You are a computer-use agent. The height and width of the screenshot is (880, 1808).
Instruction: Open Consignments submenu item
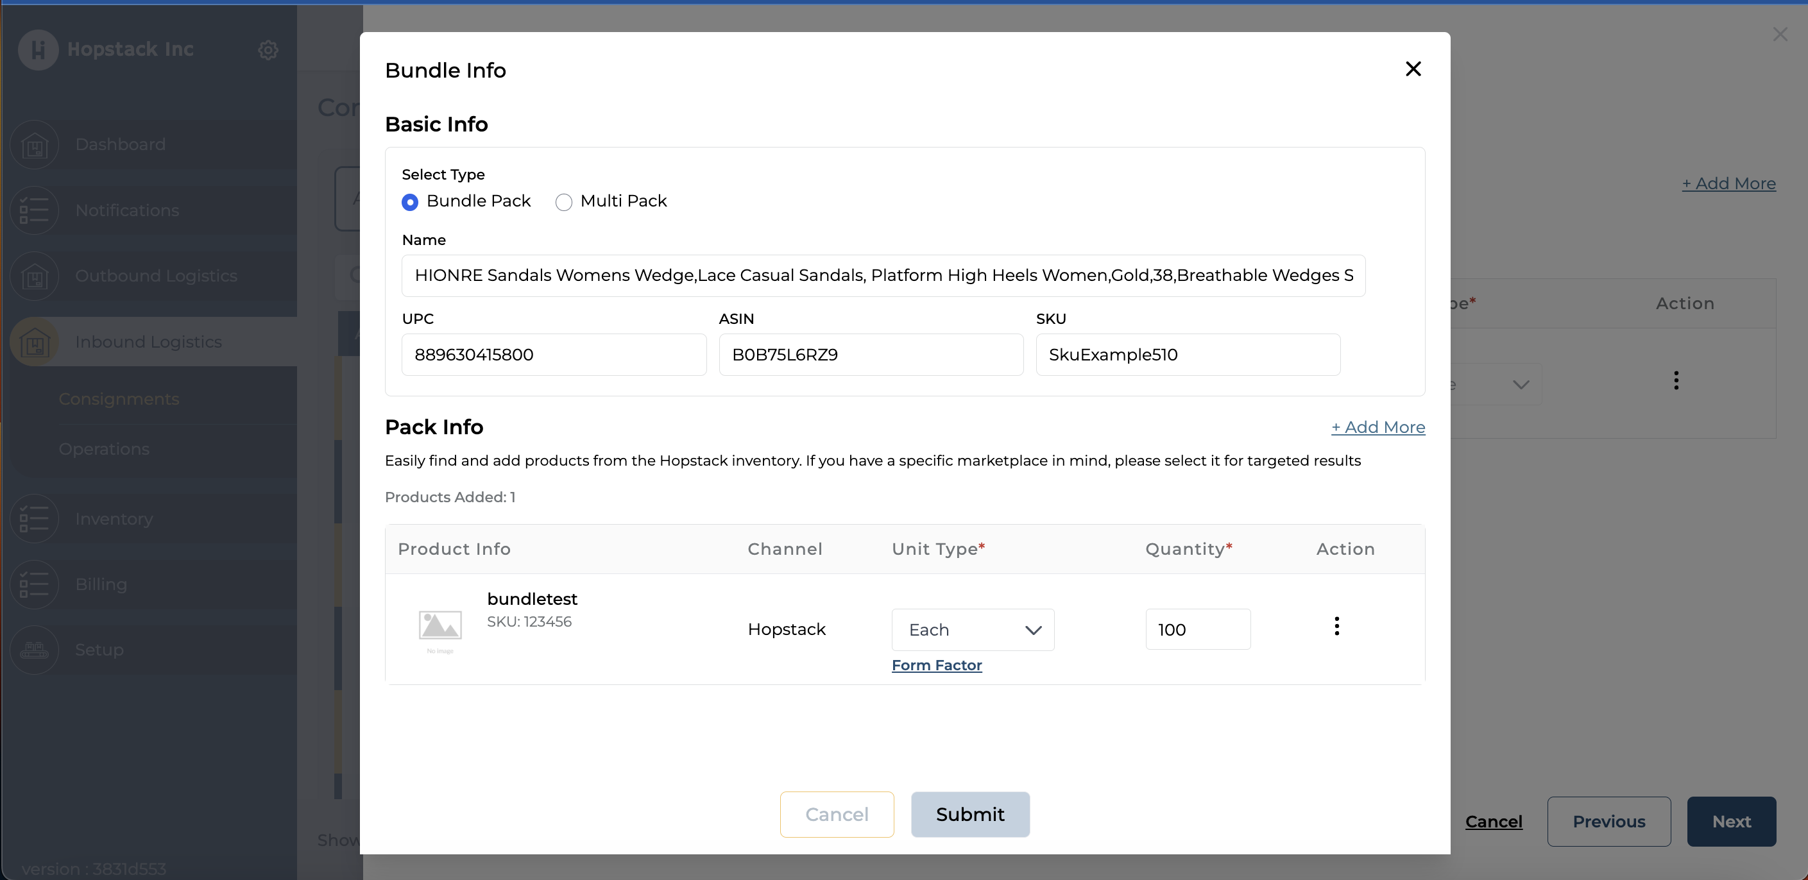[x=119, y=400]
